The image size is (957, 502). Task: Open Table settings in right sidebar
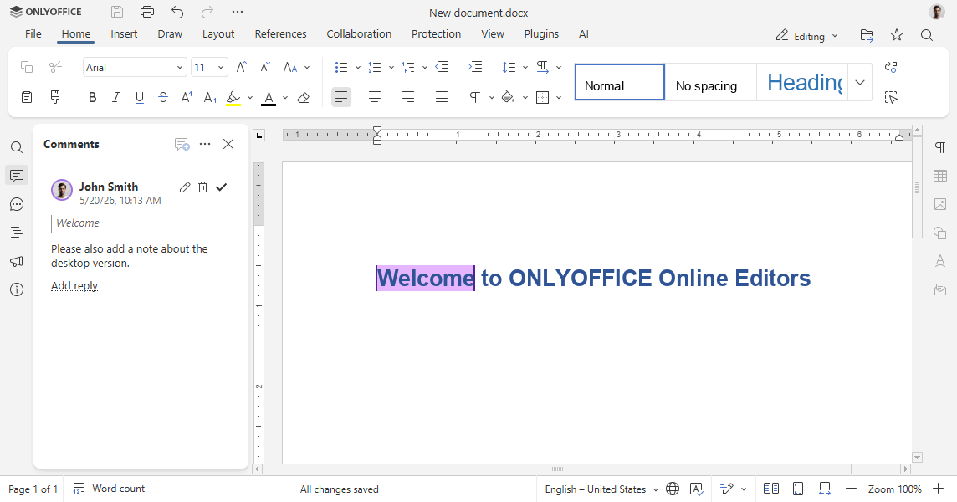click(940, 176)
